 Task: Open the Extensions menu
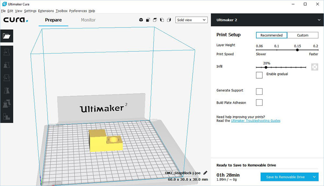(46, 11)
